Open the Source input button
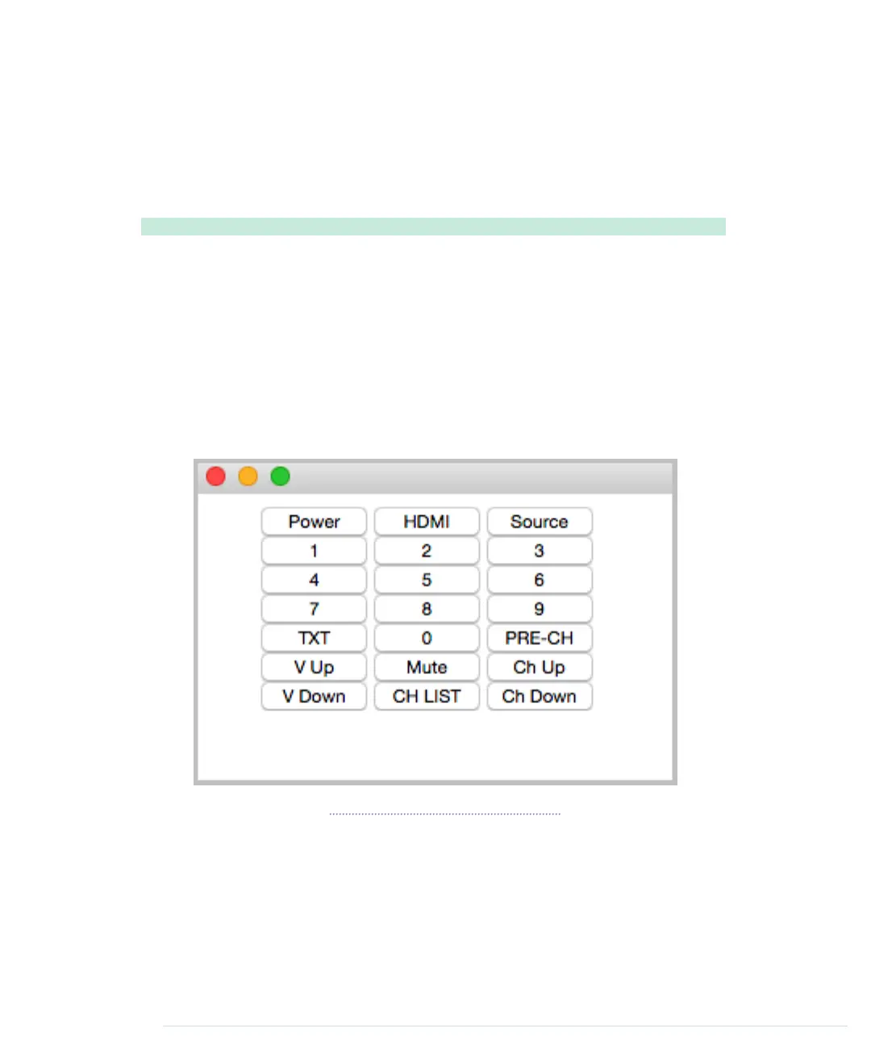Screen dimensions: 871x1045 (540, 522)
